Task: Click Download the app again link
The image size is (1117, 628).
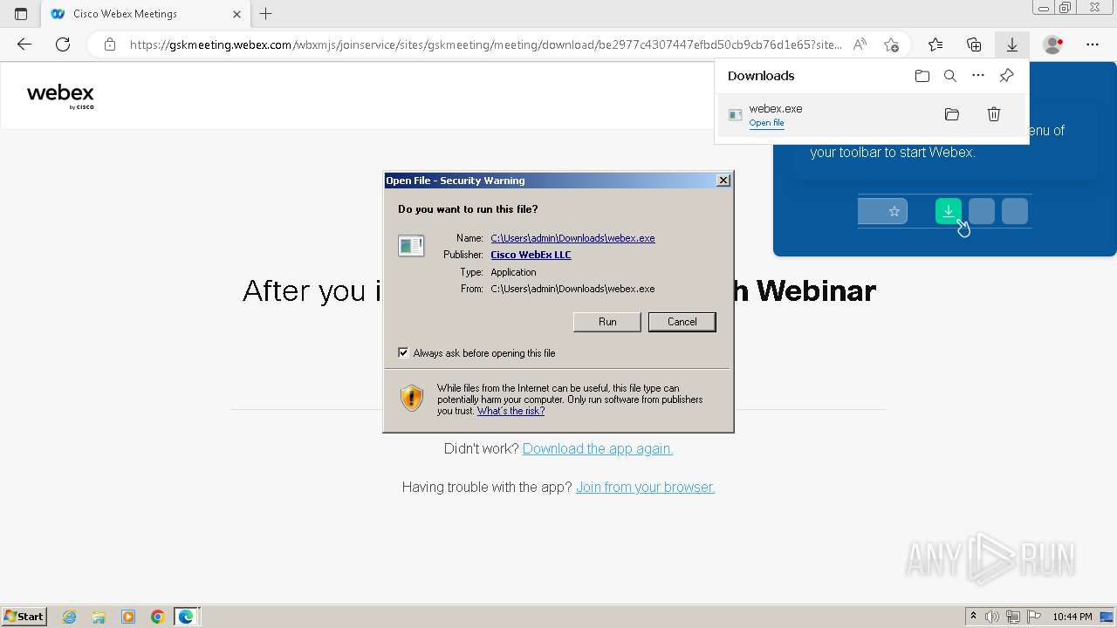Action: pos(598,448)
